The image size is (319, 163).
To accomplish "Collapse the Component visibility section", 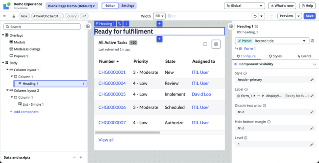I will 314,64.
